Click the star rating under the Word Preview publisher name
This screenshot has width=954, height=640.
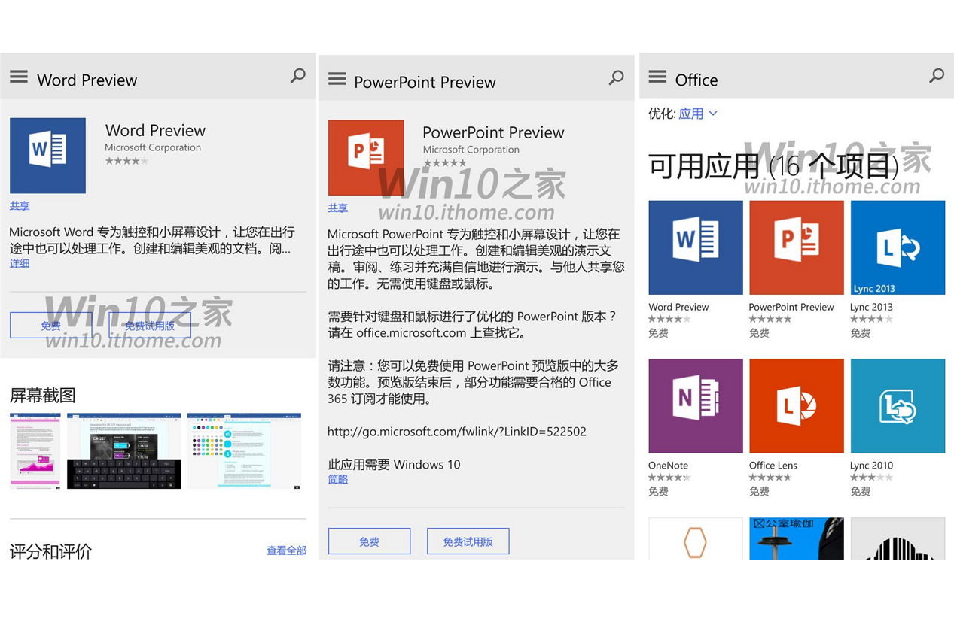point(126,161)
